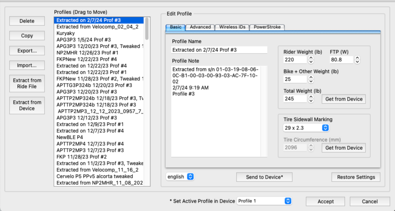
Task: Click Get from Device beside Total Weight
Action: [x=344, y=99]
